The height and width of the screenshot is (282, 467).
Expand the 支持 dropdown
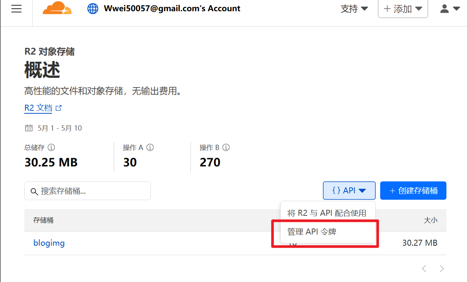354,9
